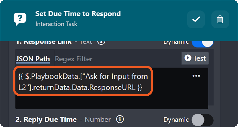Switch to the JSON Path tab
The height and width of the screenshot is (127, 238).
33,59
